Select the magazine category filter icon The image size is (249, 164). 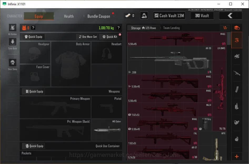(237, 89)
